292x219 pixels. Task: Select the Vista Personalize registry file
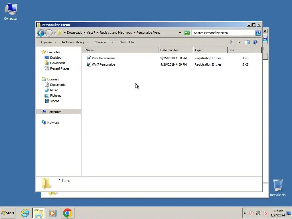[103, 58]
